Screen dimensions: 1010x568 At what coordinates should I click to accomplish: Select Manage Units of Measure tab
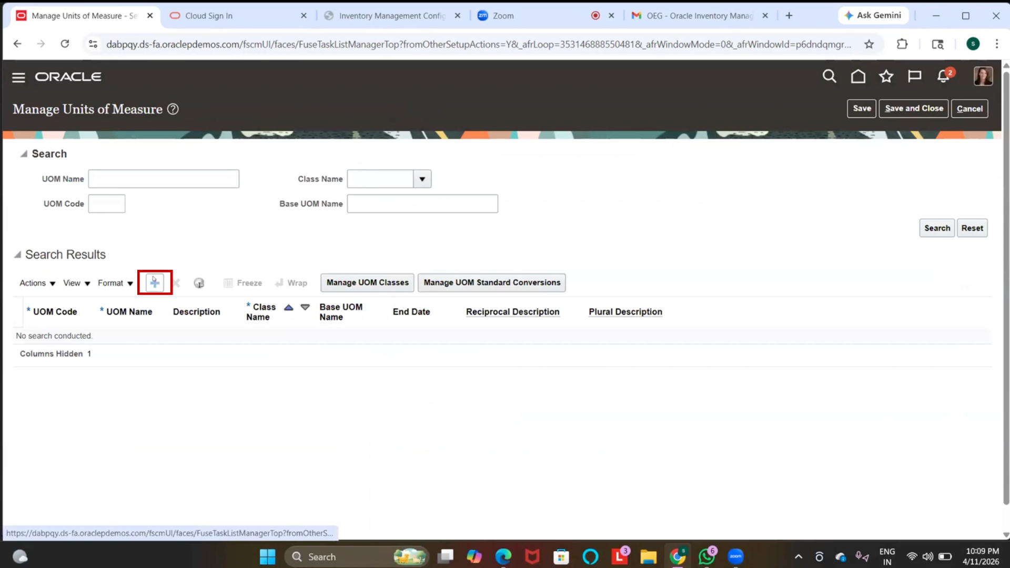click(x=84, y=16)
